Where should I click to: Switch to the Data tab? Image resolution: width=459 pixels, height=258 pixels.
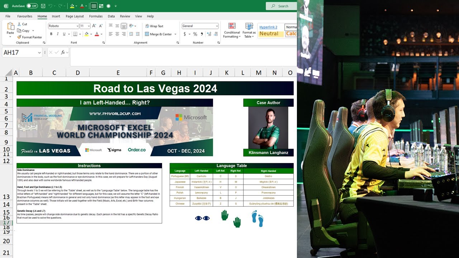coord(111,16)
